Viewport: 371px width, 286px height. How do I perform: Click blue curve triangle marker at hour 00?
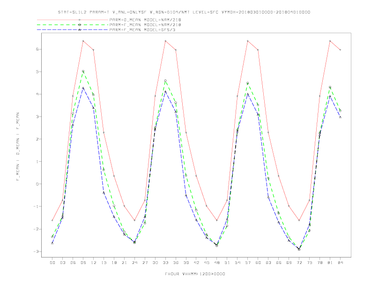point(52,243)
